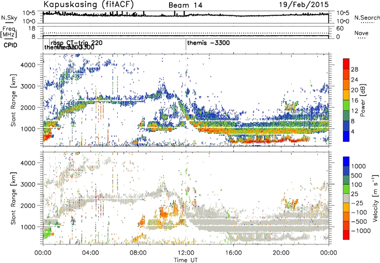Click the '4000' tick on the power panel's range axis
This screenshot has width=380, height=263.
[x=28, y=65]
